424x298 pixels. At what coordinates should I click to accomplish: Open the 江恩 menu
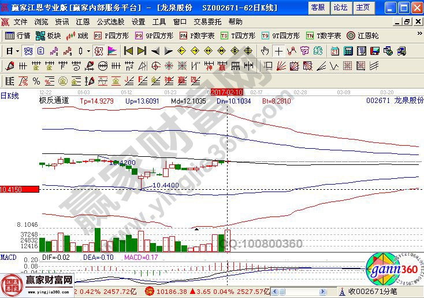click(83, 22)
